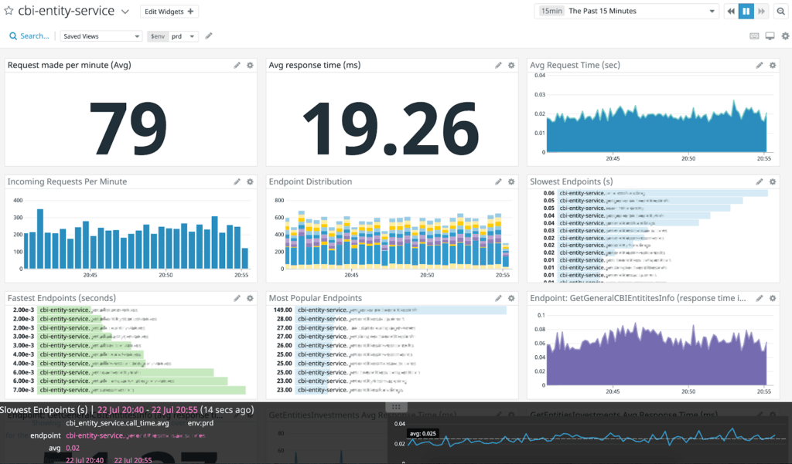Pause live dashboard updates
This screenshot has height=464, width=792.
pyautogui.click(x=746, y=12)
